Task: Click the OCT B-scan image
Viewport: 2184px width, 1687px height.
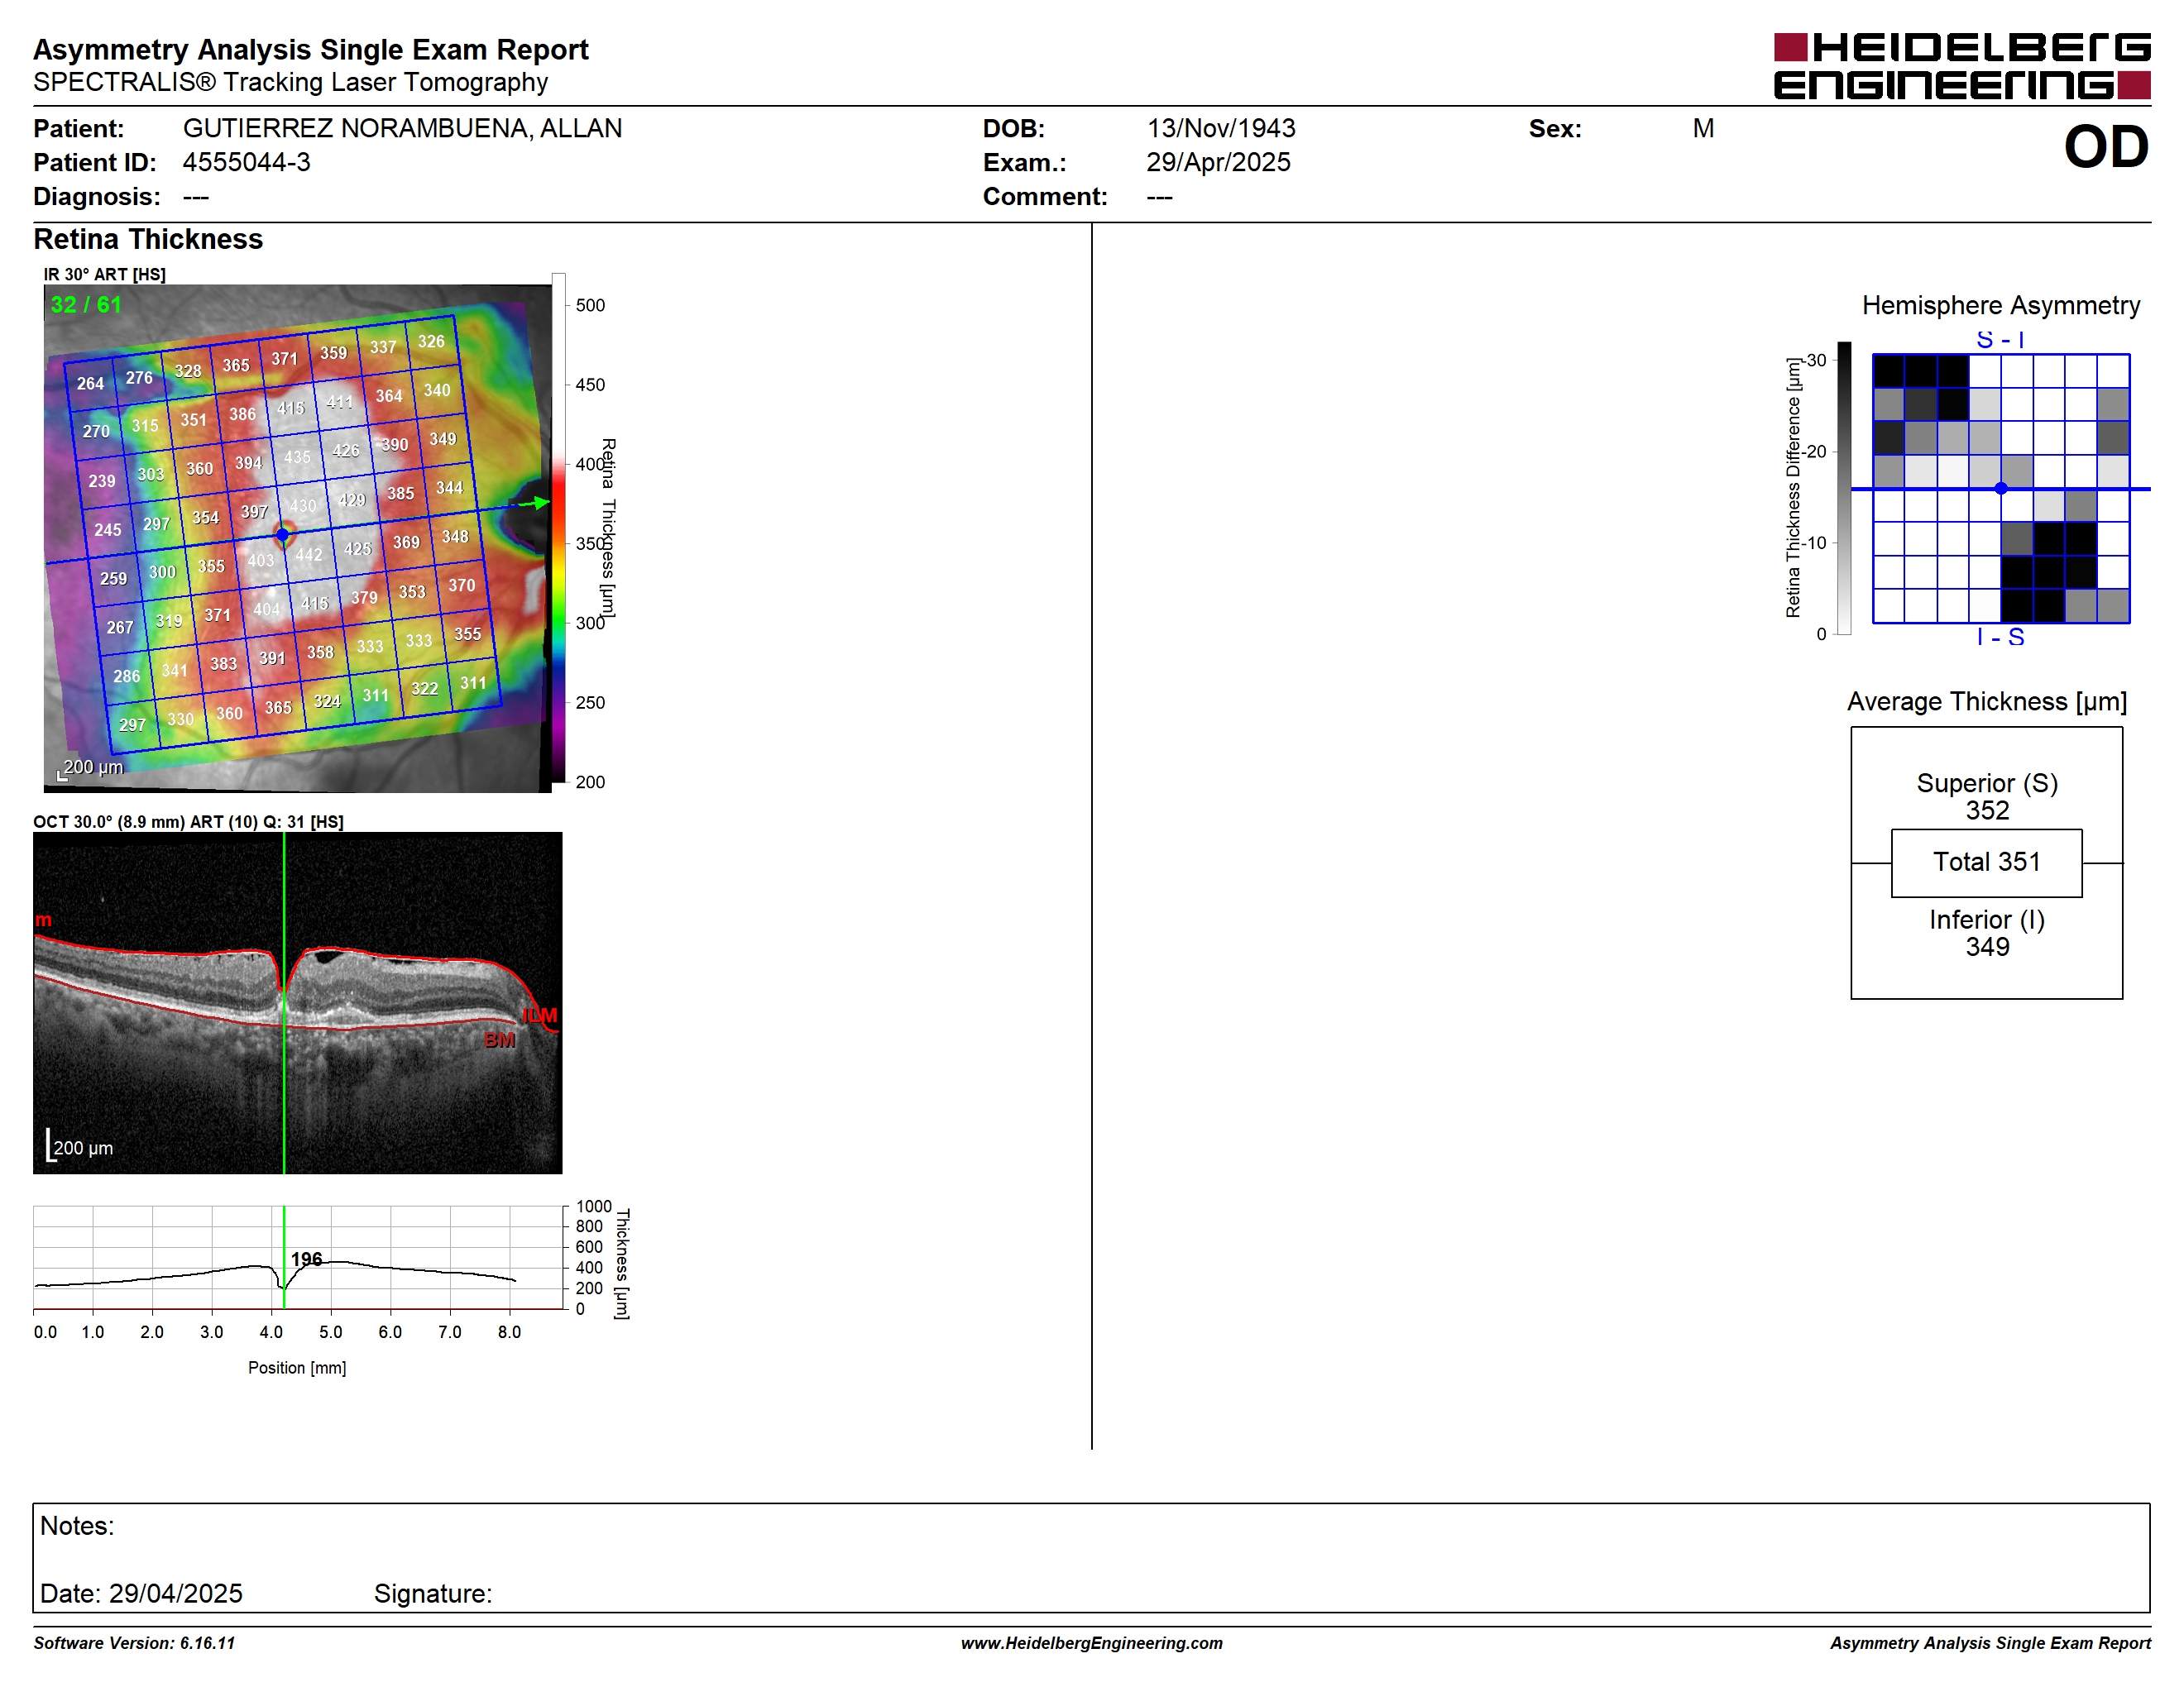Action: [x=298, y=1002]
